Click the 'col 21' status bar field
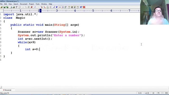Image resolution: width=169 pixels, height=95 pixels. click(x=147, y=93)
